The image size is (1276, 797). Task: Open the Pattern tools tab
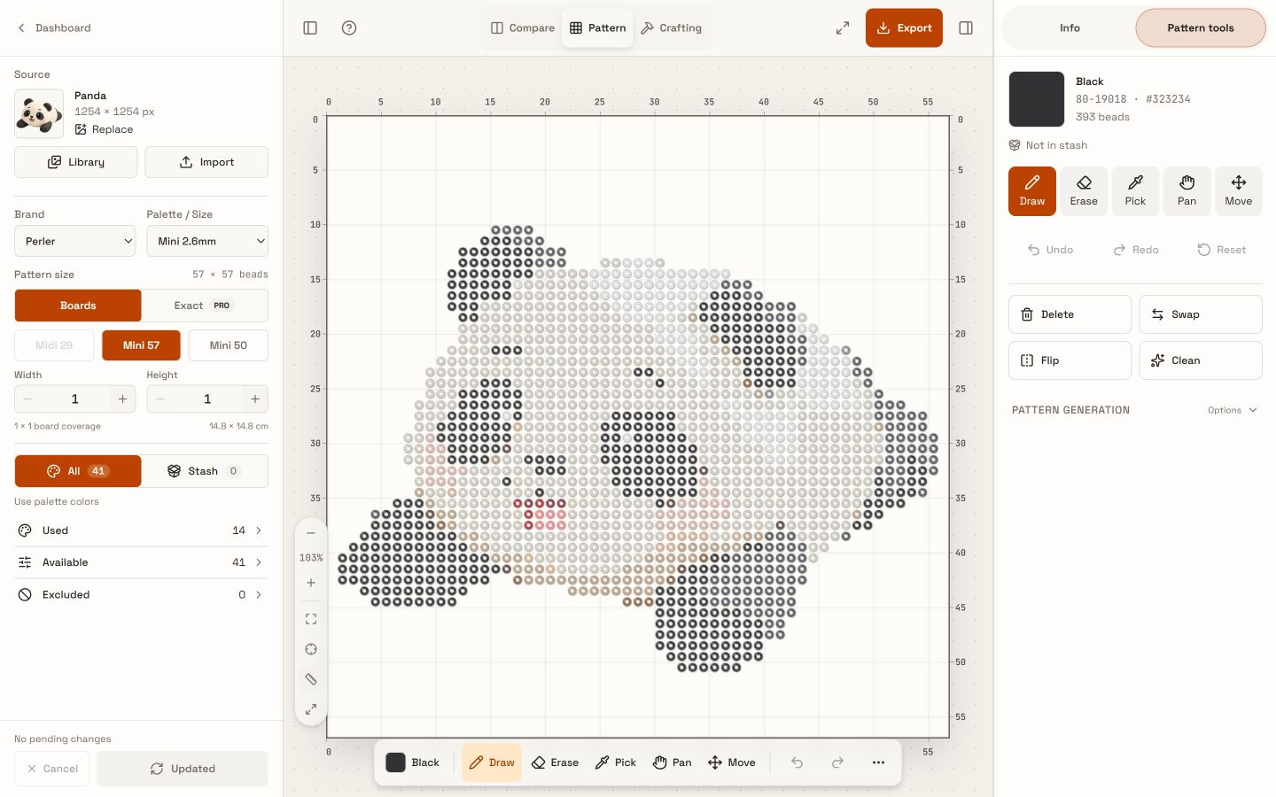click(1201, 28)
